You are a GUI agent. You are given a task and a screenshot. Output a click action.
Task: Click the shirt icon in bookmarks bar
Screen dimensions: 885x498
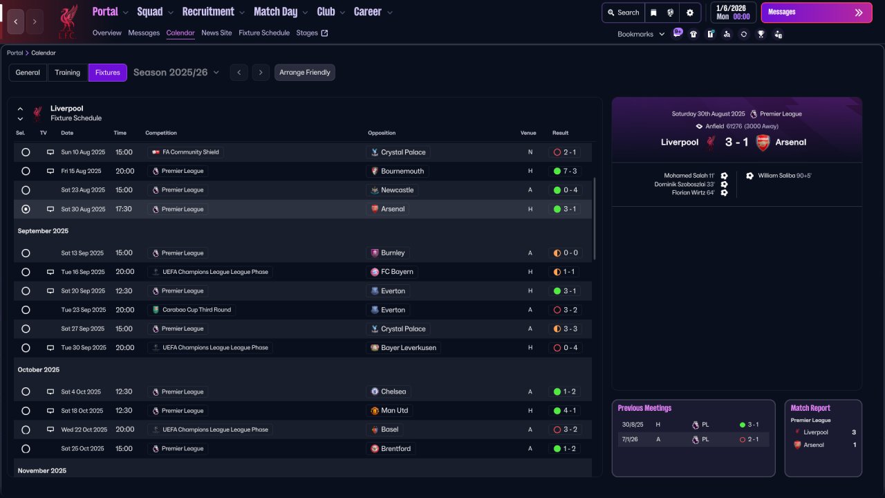(693, 34)
